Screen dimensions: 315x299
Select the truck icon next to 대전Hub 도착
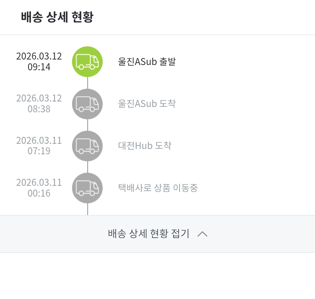(87, 146)
